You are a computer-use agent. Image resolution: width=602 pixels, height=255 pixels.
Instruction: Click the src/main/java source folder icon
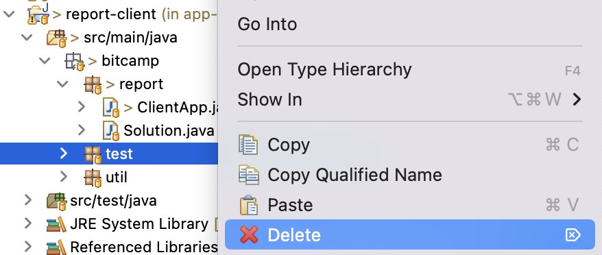[57, 38]
